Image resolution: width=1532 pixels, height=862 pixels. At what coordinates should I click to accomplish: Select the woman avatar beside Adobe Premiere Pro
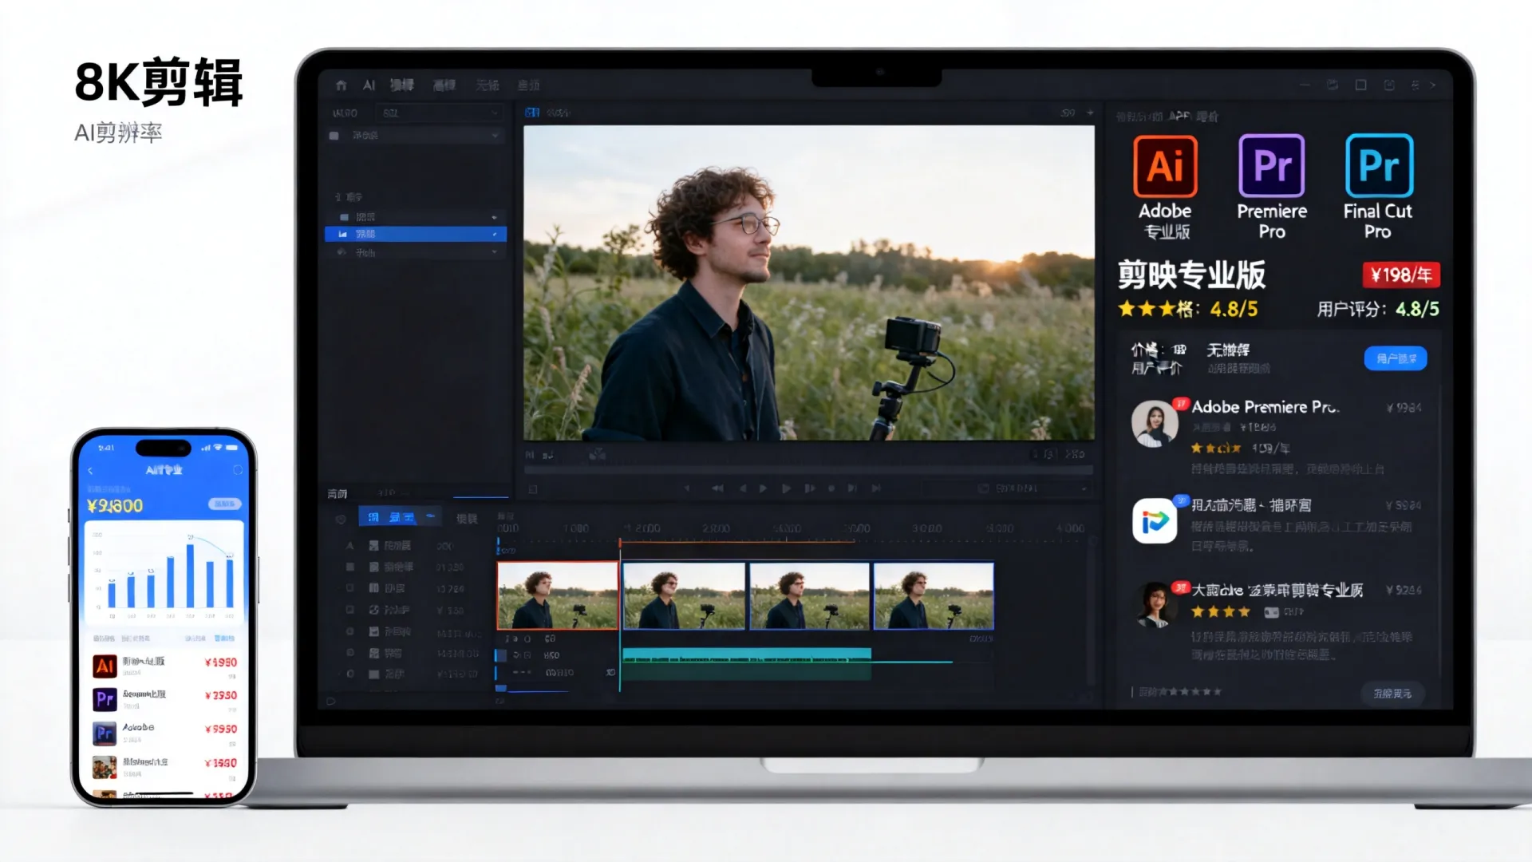1155,423
